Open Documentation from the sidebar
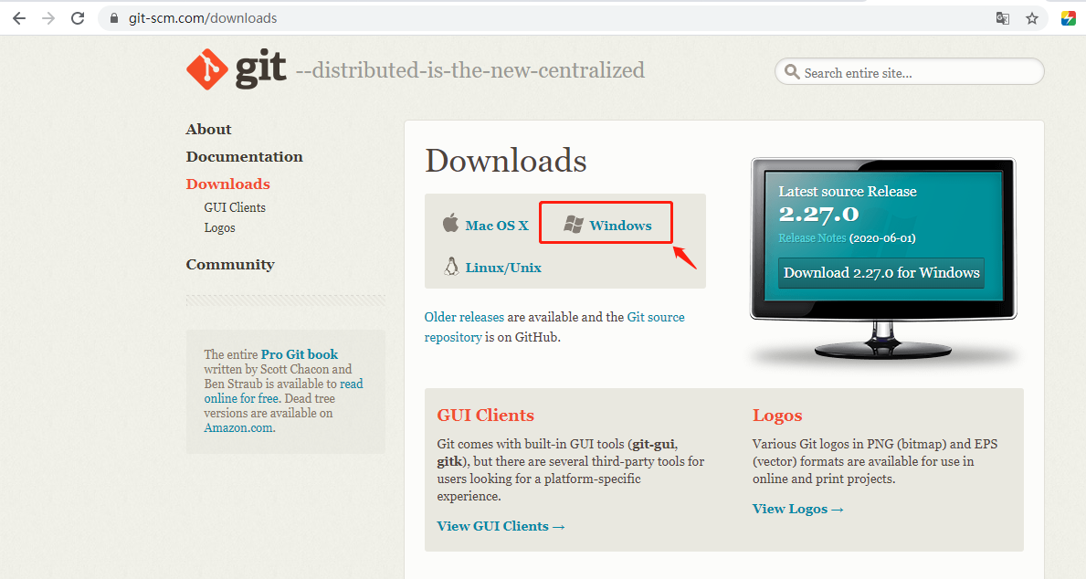This screenshot has height=579, width=1086. pyautogui.click(x=245, y=156)
